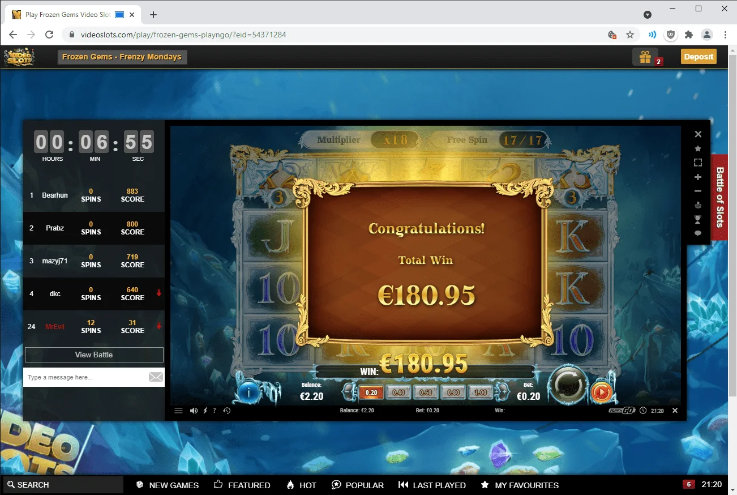Viewport: 737px width, 495px height.
Task: Open the chess-piece icon in the game side toolbar
Action: [698, 205]
